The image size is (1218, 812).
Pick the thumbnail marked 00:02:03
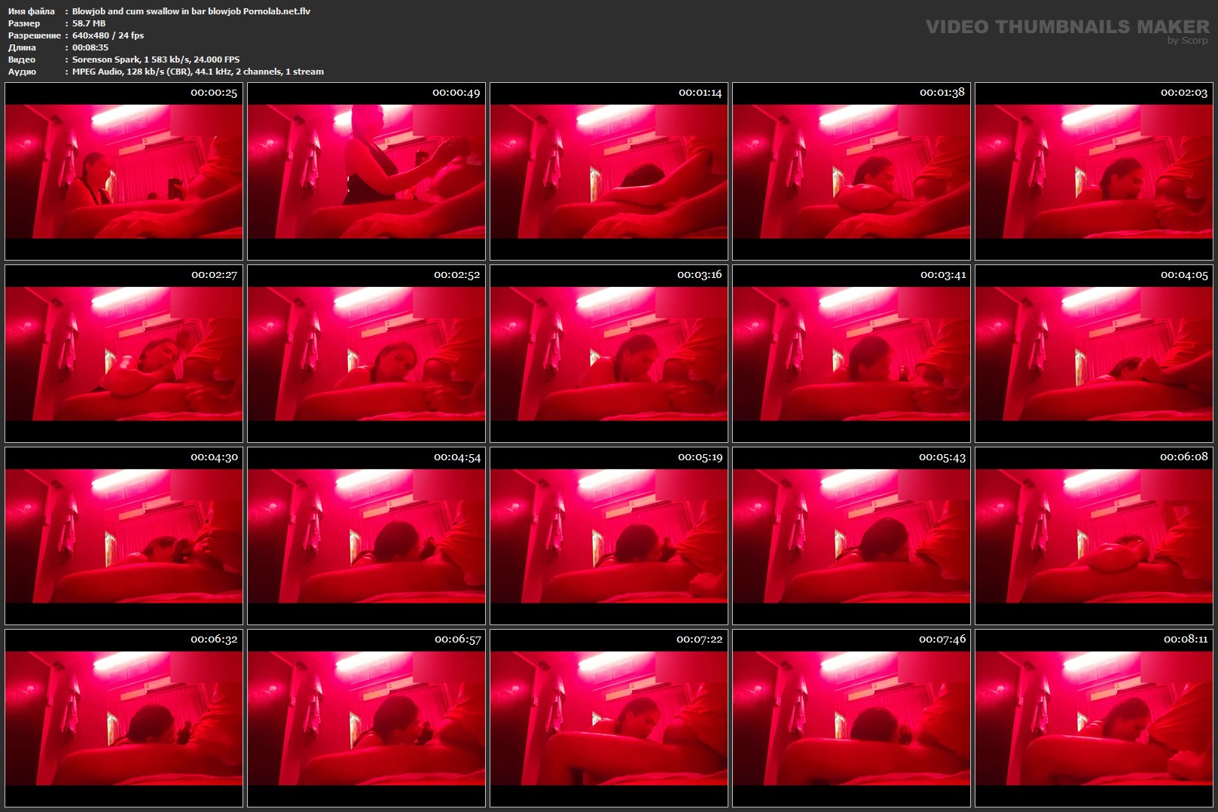[x=1094, y=172]
